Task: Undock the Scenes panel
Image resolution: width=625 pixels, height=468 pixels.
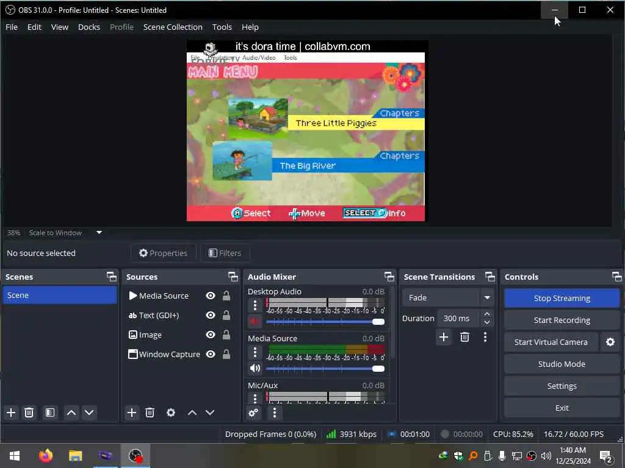Action: pyautogui.click(x=112, y=277)
